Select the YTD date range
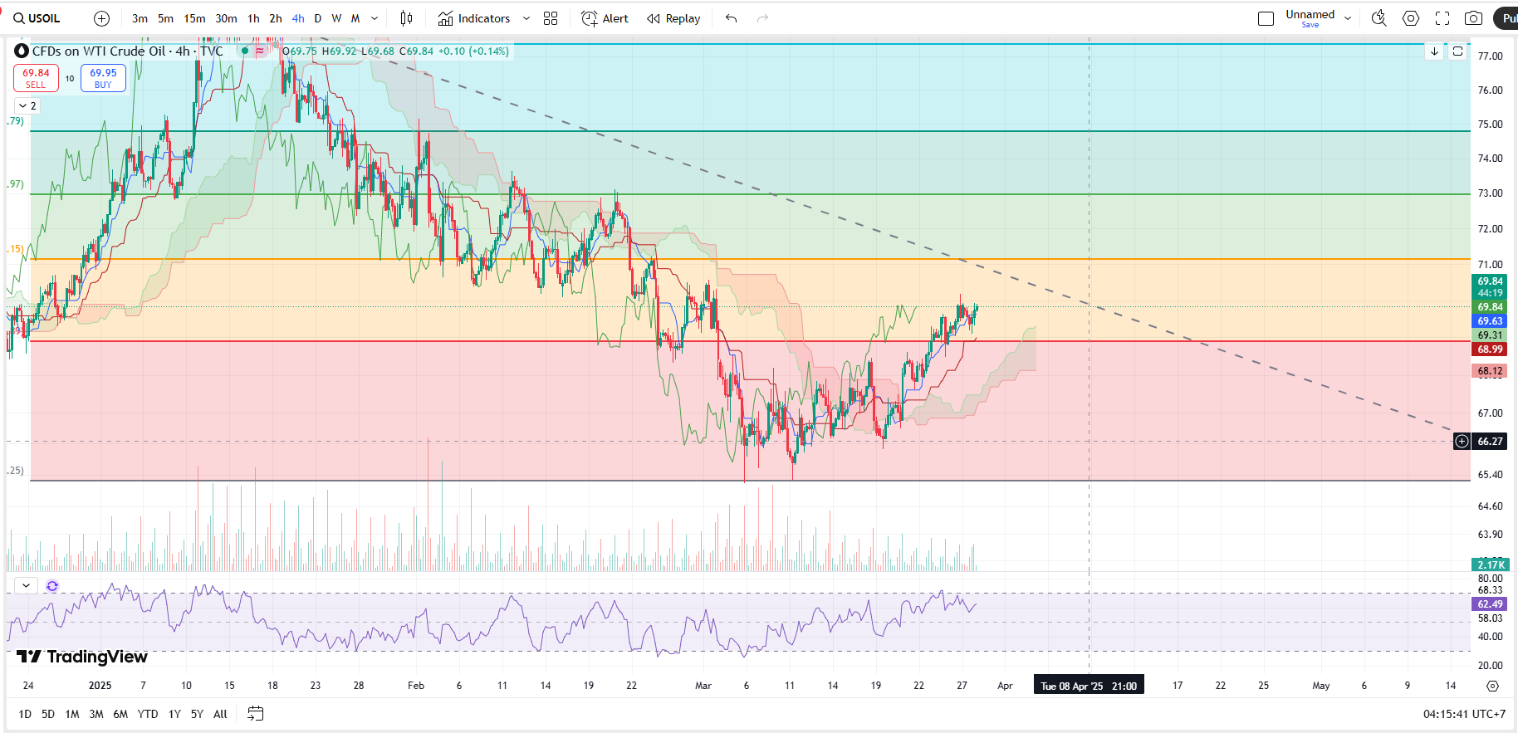The height and width of the screenshot is (733, 1518). point(148,714)
